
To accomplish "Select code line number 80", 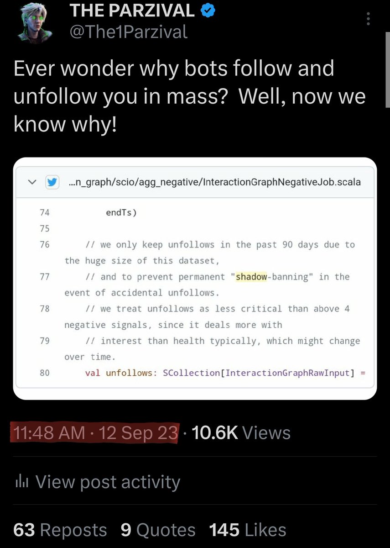I will pos(44,373).
